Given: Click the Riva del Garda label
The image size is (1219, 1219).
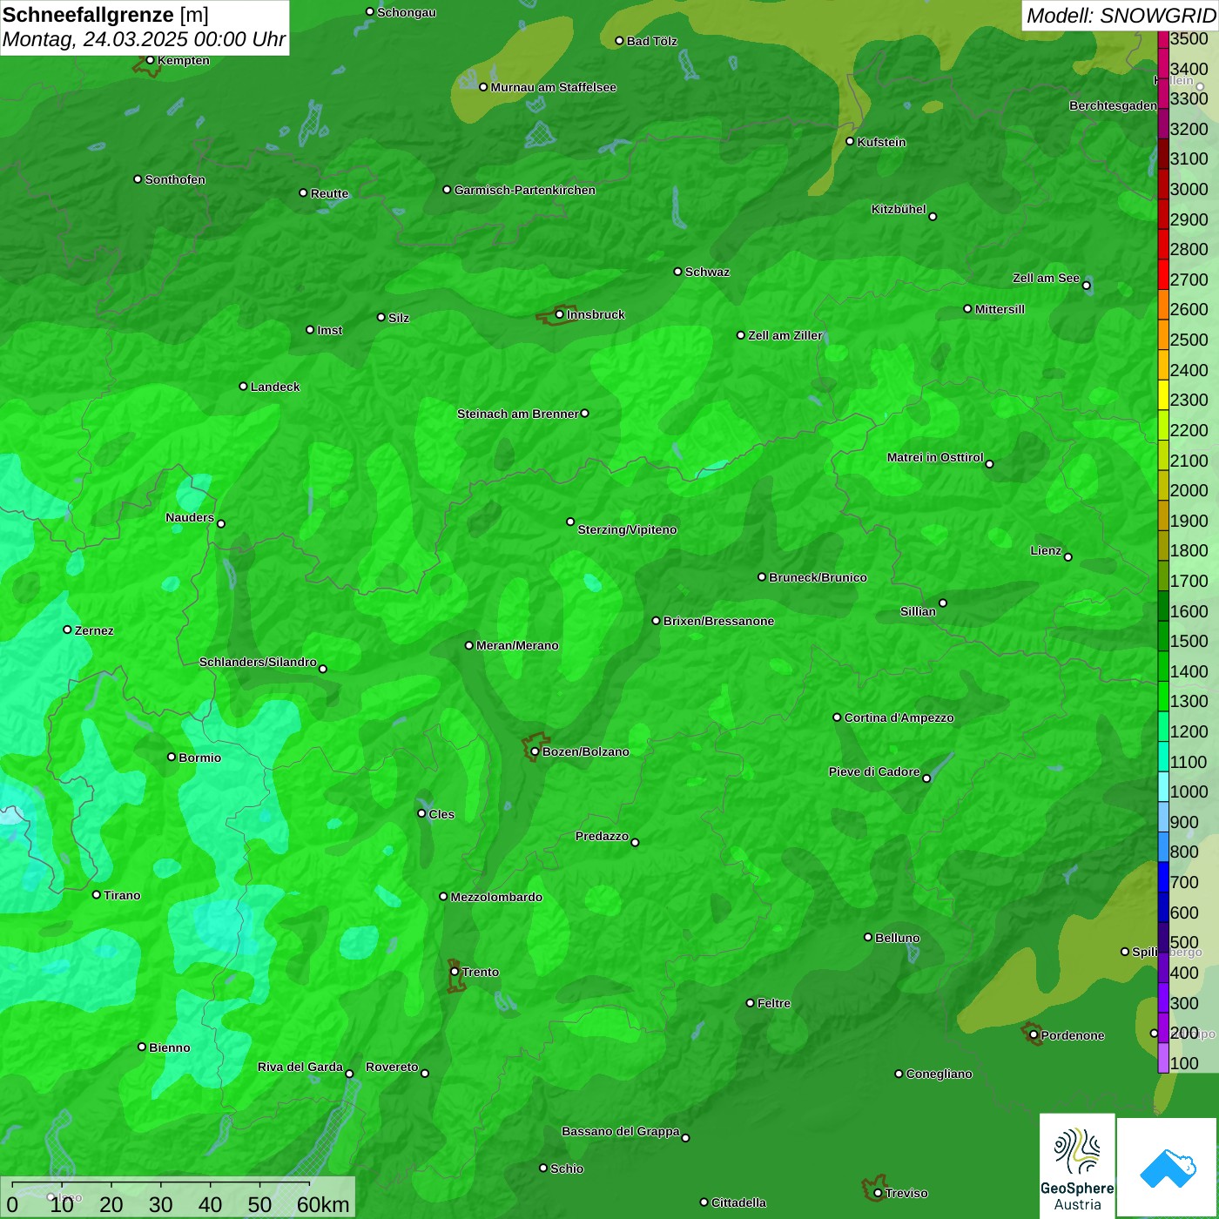Looking at the screenshot, I should click(300, 1067).
